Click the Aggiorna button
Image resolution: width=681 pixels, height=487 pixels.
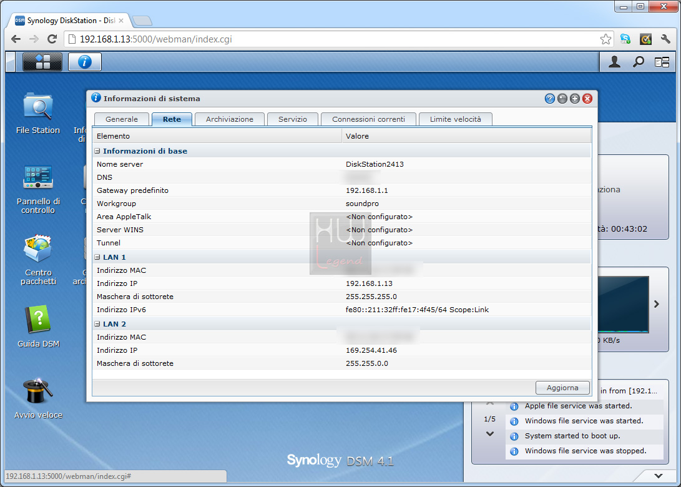[x=562, y=388]
